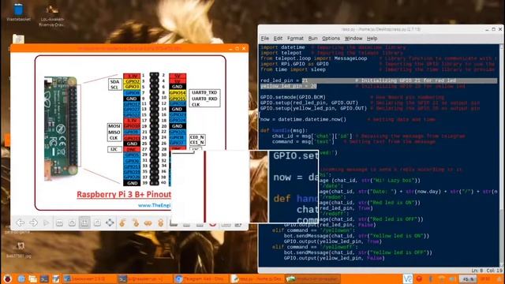
Task: Click Bluetooth tray icon
Action: click(430, 278)
